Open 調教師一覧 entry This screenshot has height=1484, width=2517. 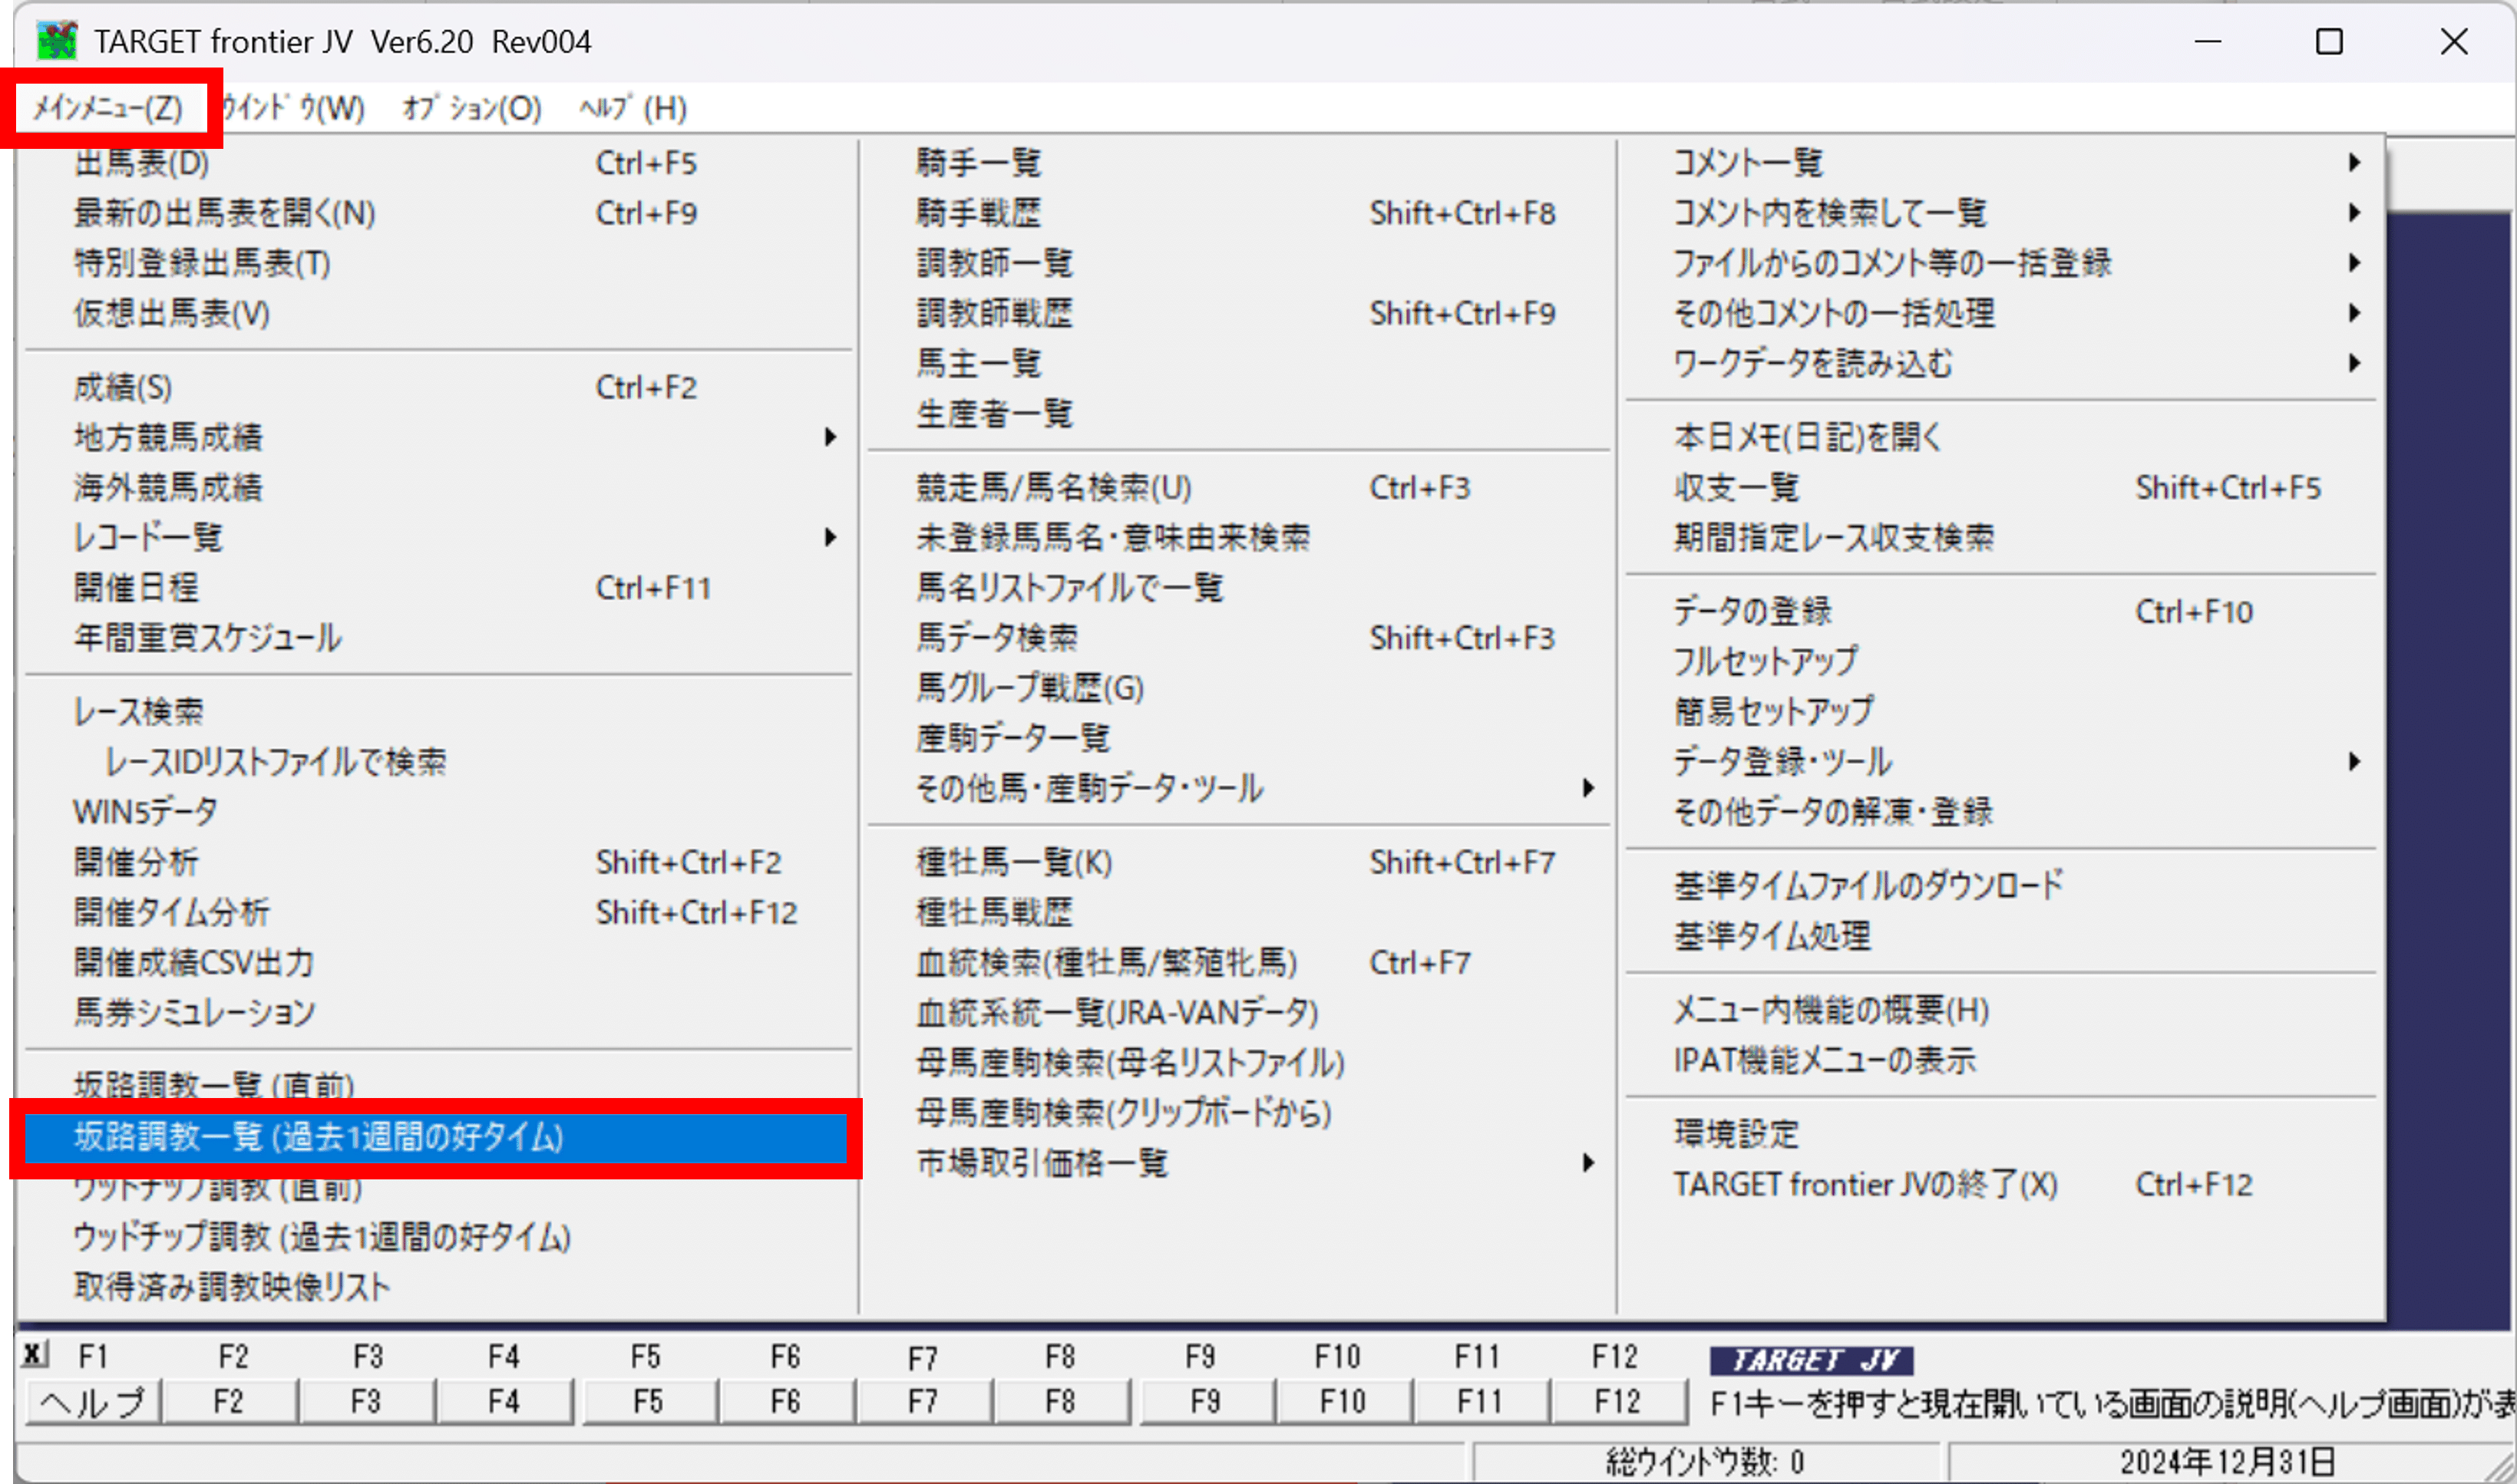(1238, 263)
